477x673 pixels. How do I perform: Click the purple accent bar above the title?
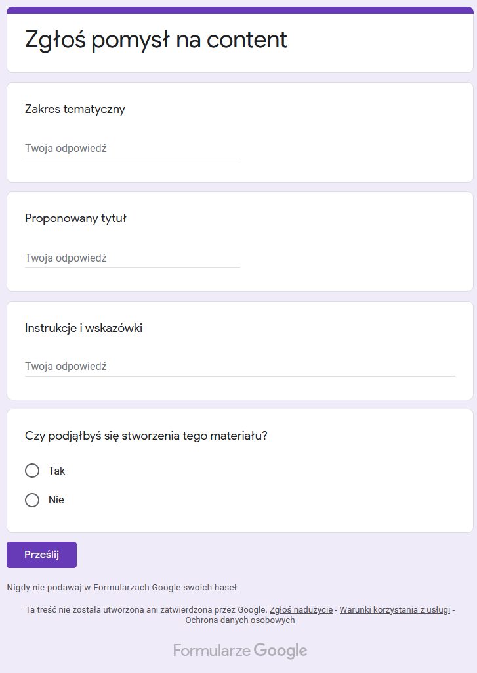click(239, 10)
